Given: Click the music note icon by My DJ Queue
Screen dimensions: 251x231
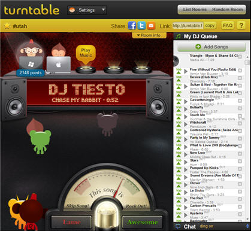Looking at the screenshot, I should [x=178, y=37].
